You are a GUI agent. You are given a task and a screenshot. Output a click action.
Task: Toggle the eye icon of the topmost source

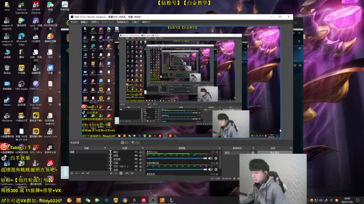[136, 152]
